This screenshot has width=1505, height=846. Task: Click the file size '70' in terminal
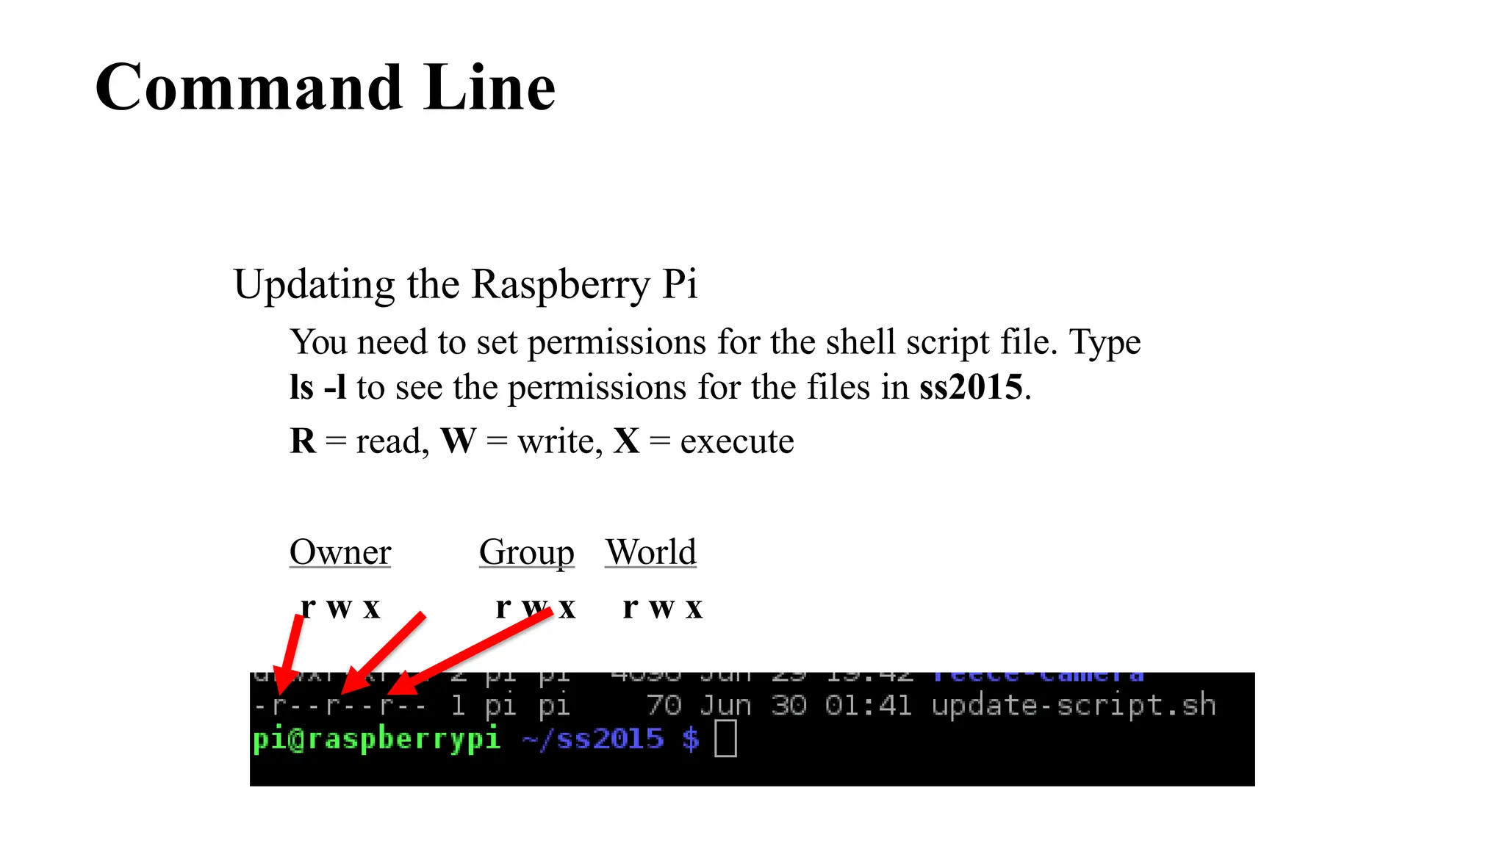(x=664, y=706)
